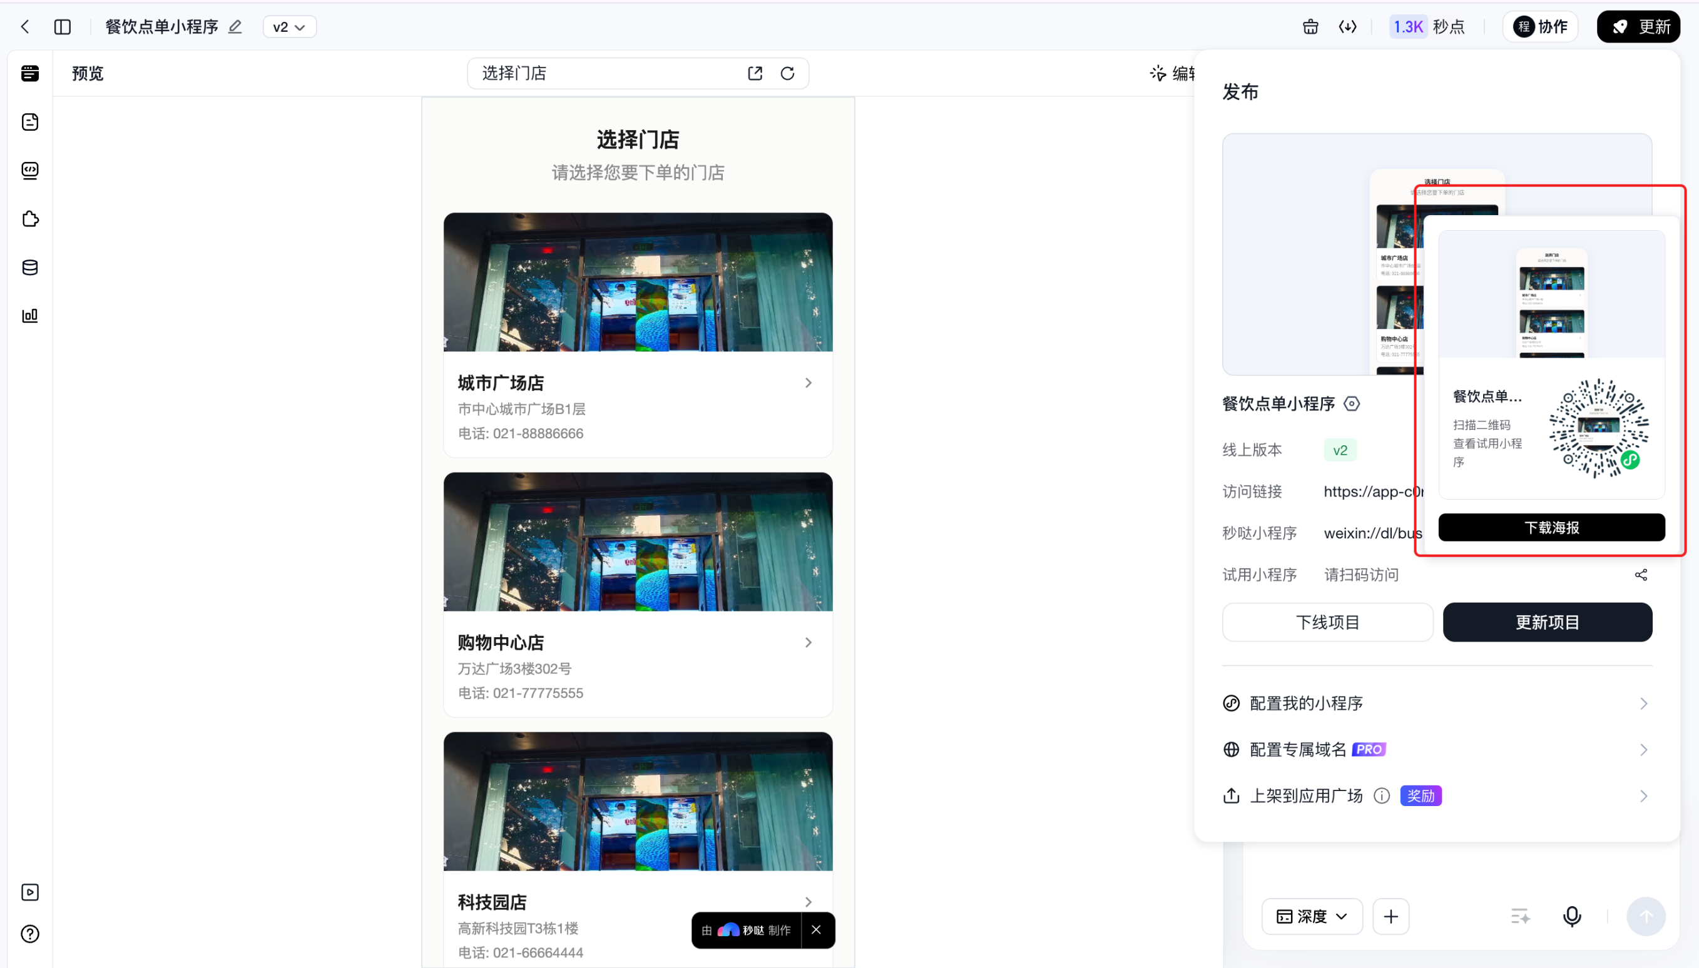Open the https://app- access link

click(x=1373, y=492)
